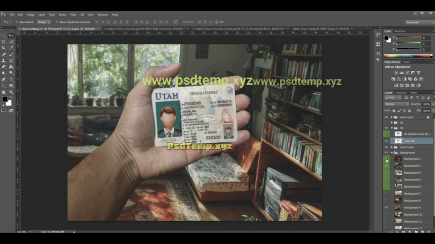Open the Filter menu

73,14
